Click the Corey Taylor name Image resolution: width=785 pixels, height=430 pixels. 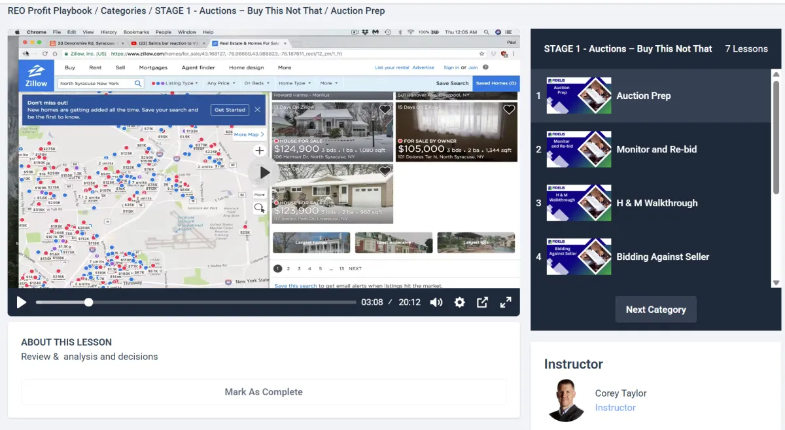tap(621, 393)
